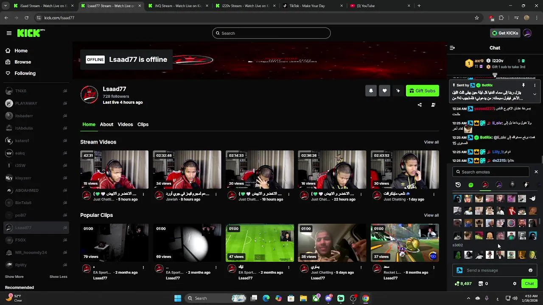
Task: Select the lightning bolt emote tab
Action: point(526,185)
